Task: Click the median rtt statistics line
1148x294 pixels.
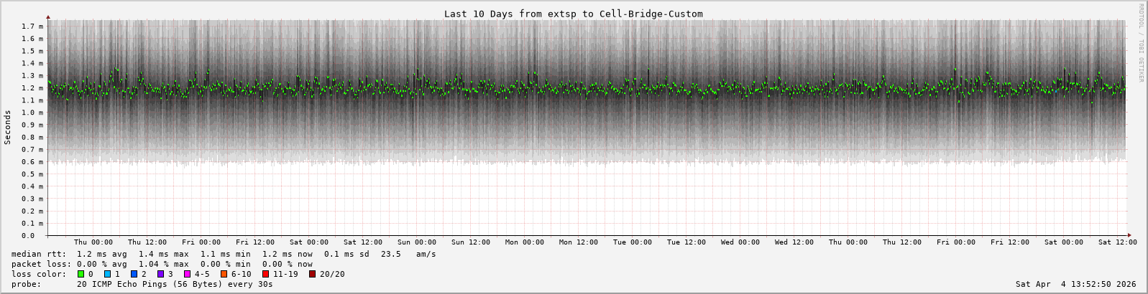Action: click(x=224, y=254)
